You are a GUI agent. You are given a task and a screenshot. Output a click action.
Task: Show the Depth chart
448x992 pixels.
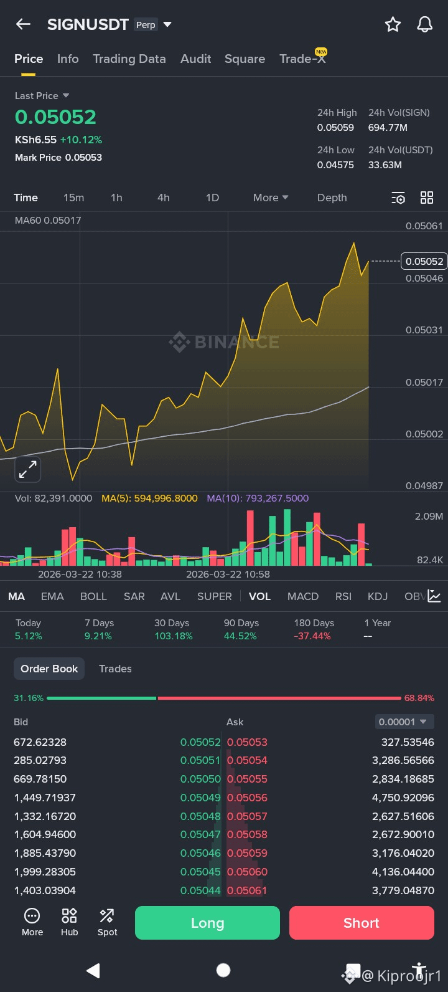click(x=332, y=198)
